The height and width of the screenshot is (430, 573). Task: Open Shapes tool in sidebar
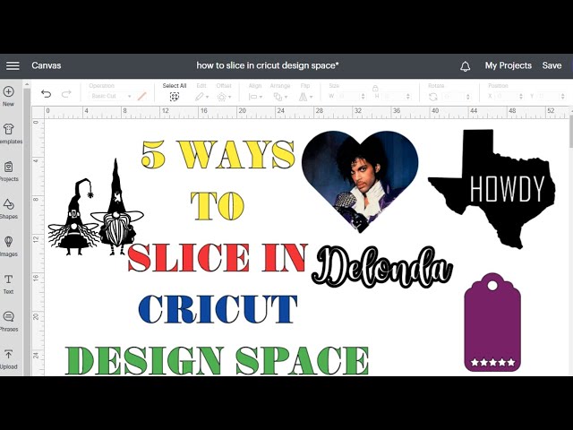click(x=8, y=209)
